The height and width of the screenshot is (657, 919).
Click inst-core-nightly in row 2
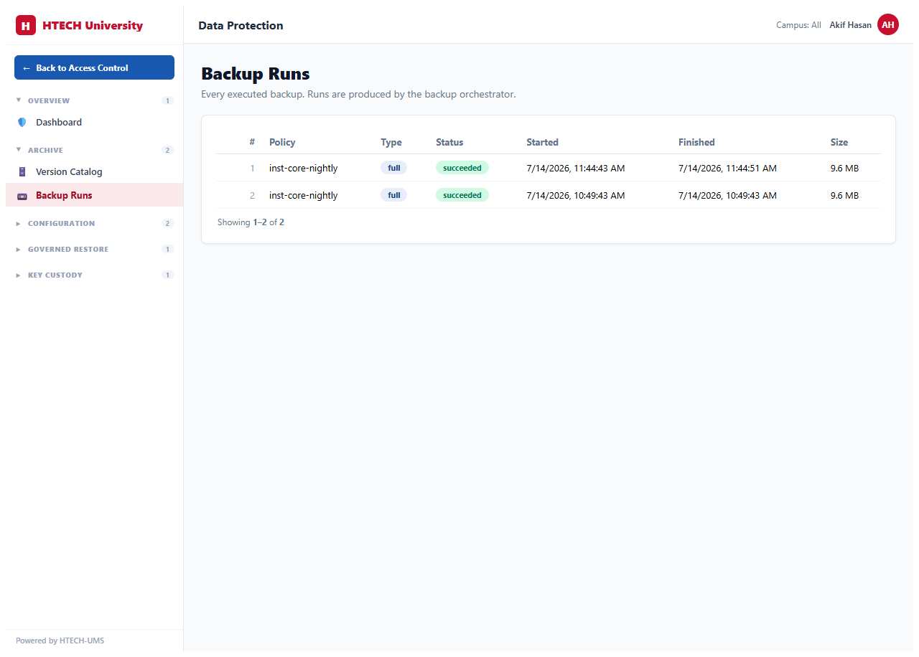[x=303, y=195]
